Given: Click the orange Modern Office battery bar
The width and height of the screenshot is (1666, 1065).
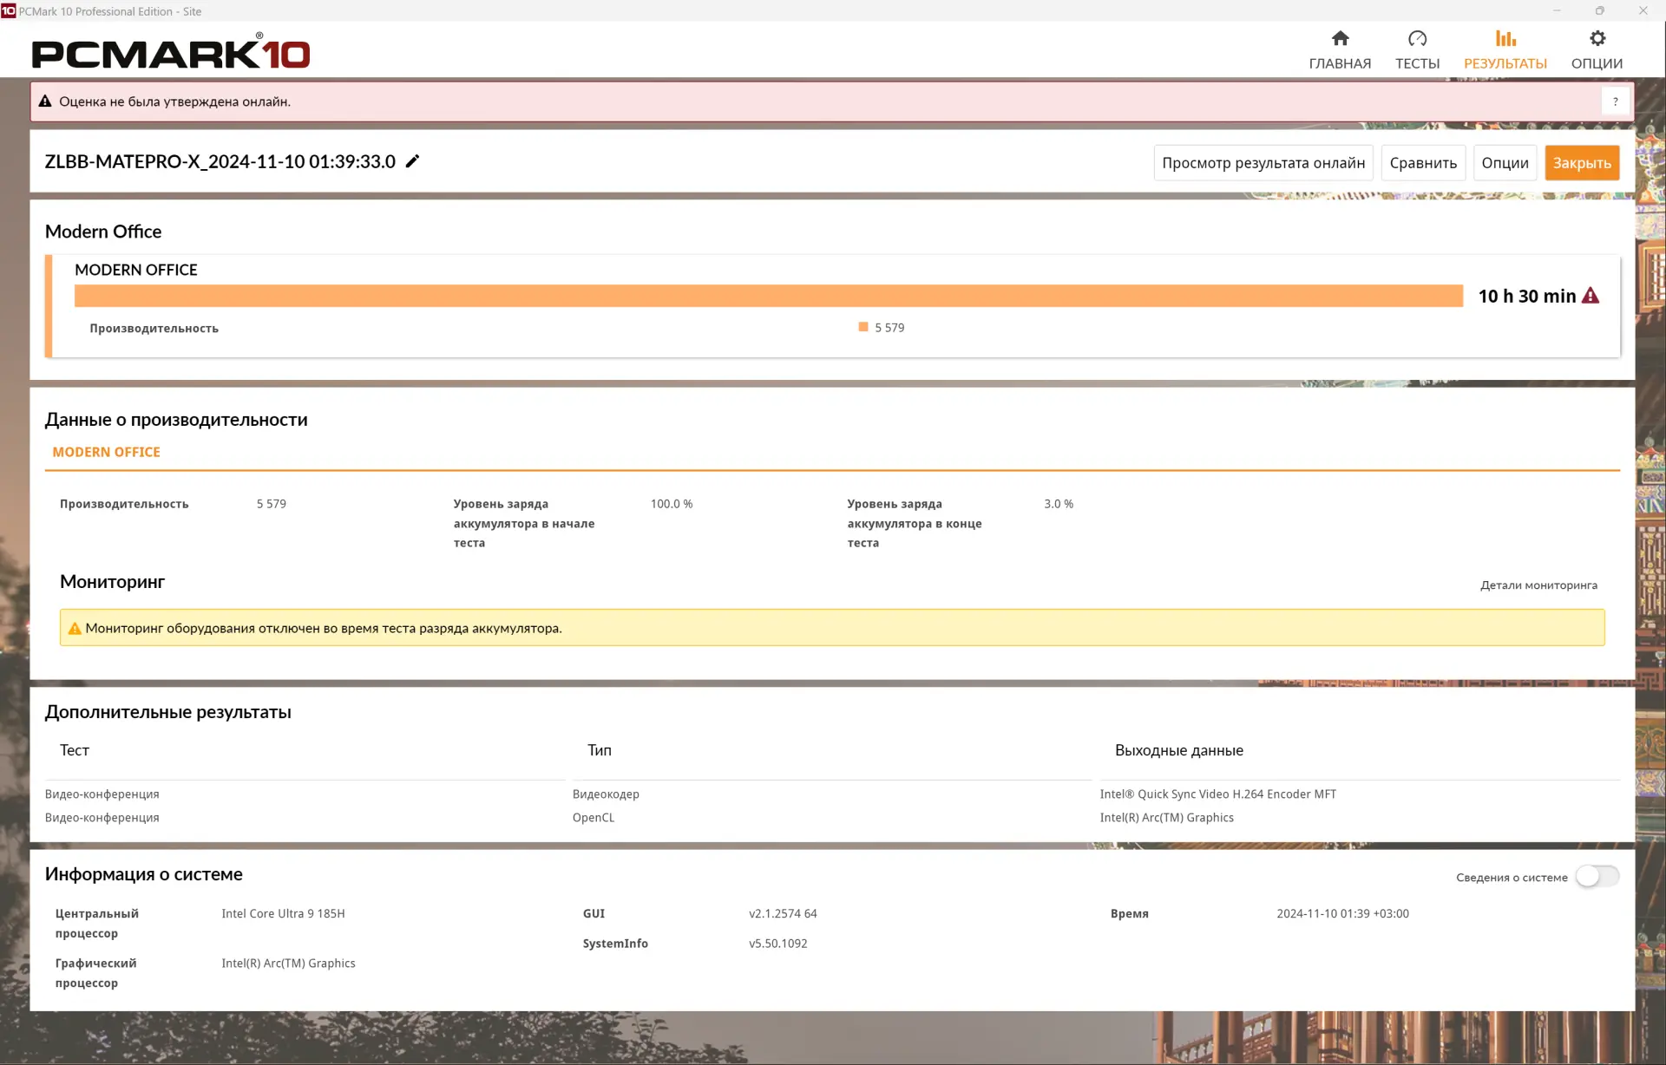Looking at the screenshot, I should pyautogui.click(x=769, y=296).
